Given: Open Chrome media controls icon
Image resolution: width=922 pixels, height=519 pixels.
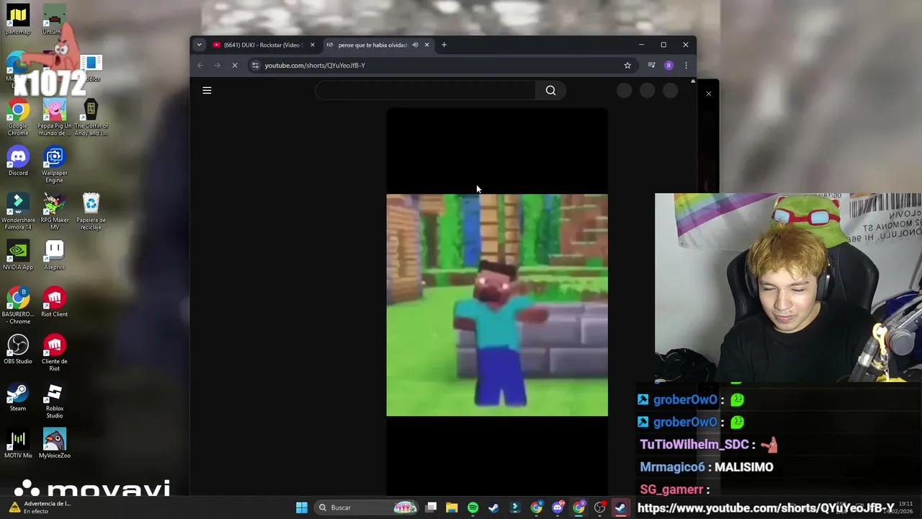Looking at the screenshot, I should [651, 66].
